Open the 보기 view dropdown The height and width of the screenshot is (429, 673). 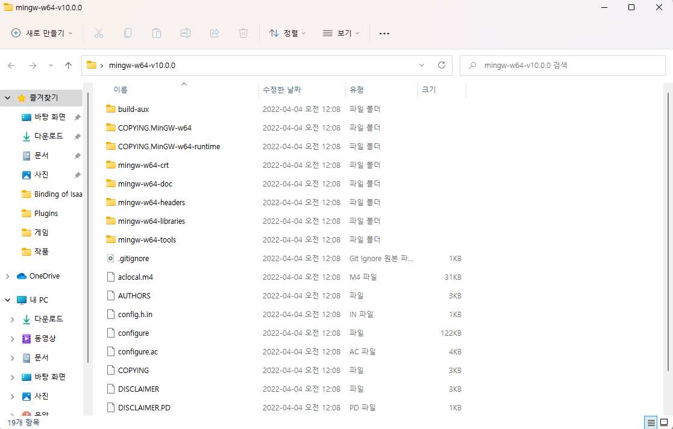coord(341,33)
